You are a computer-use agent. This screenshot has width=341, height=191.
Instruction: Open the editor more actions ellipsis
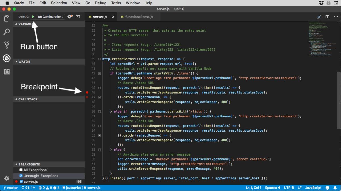point(336,17)
